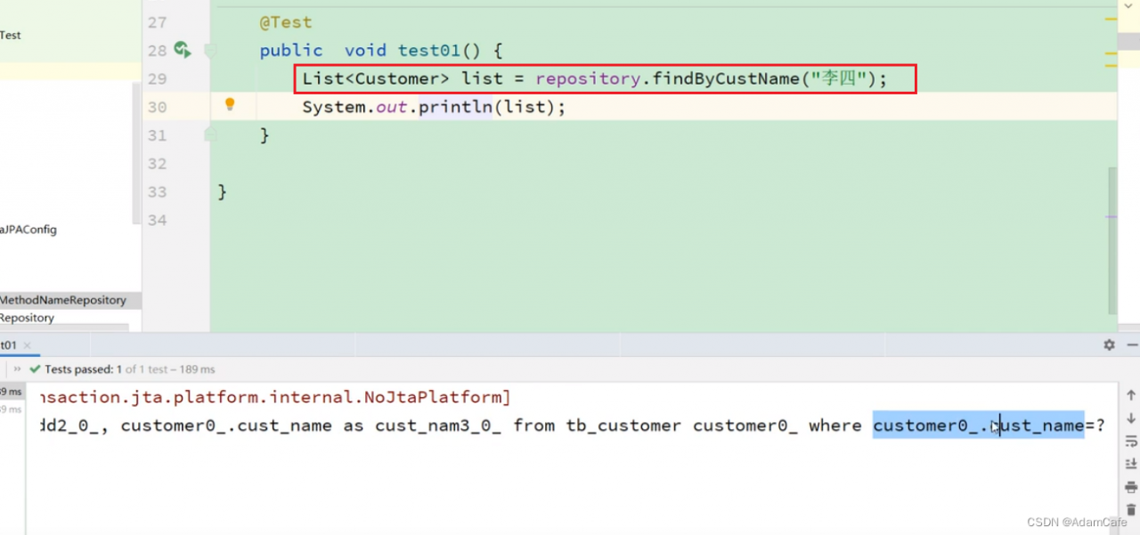This screenshot has width=1140, height=535.
Task: Click the println call on line 30
Action: coord(456,107)
